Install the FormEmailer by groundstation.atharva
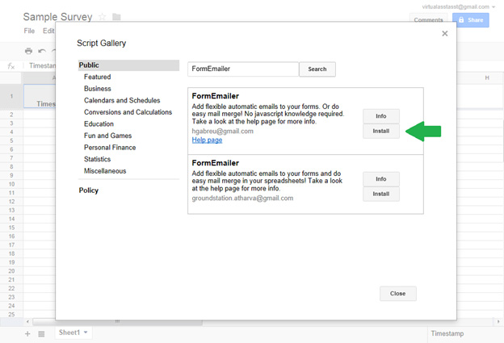 pos(381,194)
